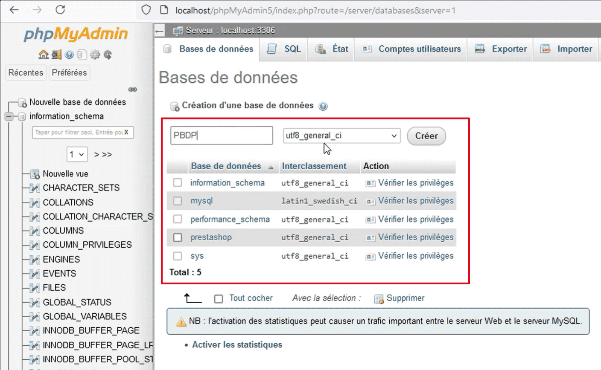This screenshot has width=601, height=370.
Task: Click Serveur : localhost:3306 breadcrumb
Action: [x=230, y=31]
